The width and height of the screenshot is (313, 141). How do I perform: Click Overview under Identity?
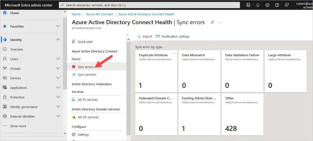click(17, 49)
